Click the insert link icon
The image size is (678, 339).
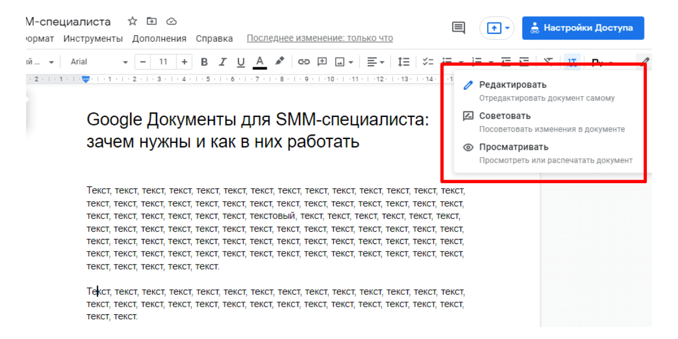pos(304,62)
